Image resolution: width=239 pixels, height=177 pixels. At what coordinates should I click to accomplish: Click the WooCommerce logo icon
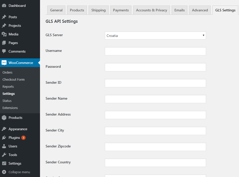(4, 63)
